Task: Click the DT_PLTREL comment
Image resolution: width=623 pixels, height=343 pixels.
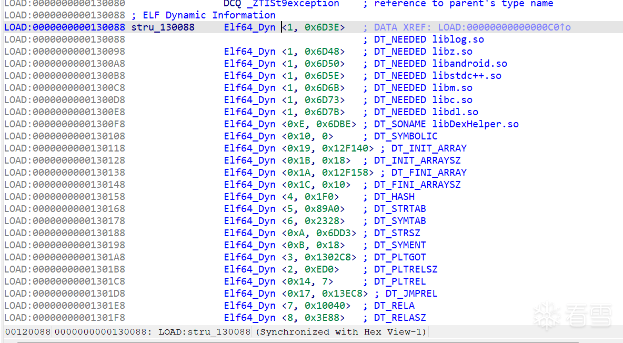Action: (400, 281)
